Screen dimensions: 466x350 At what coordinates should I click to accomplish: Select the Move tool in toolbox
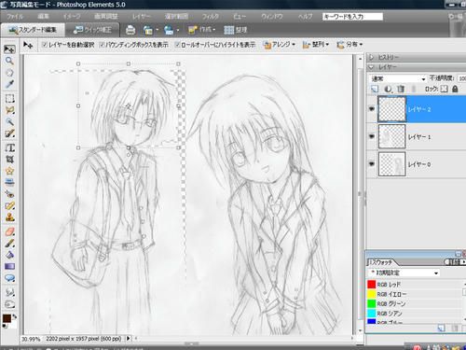tap(9, 49)
